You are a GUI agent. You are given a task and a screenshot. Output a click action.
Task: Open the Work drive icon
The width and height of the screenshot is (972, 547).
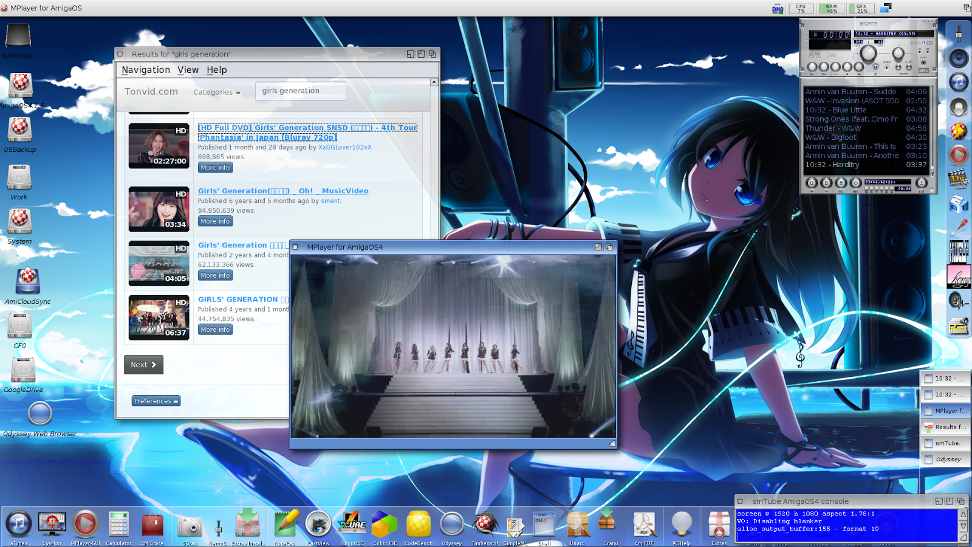click(x=19, y=177)
